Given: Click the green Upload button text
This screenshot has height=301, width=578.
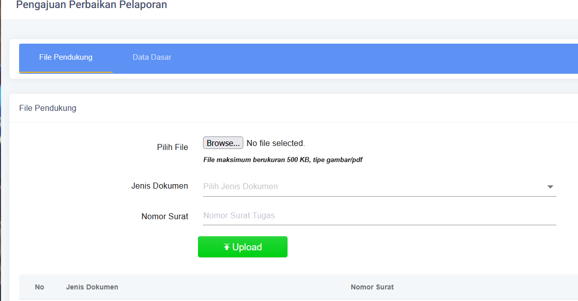Looking at the screenshot, I should click(x=247, y=247).
